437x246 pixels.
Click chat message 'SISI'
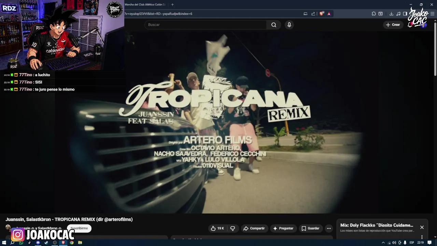point(39,82)
